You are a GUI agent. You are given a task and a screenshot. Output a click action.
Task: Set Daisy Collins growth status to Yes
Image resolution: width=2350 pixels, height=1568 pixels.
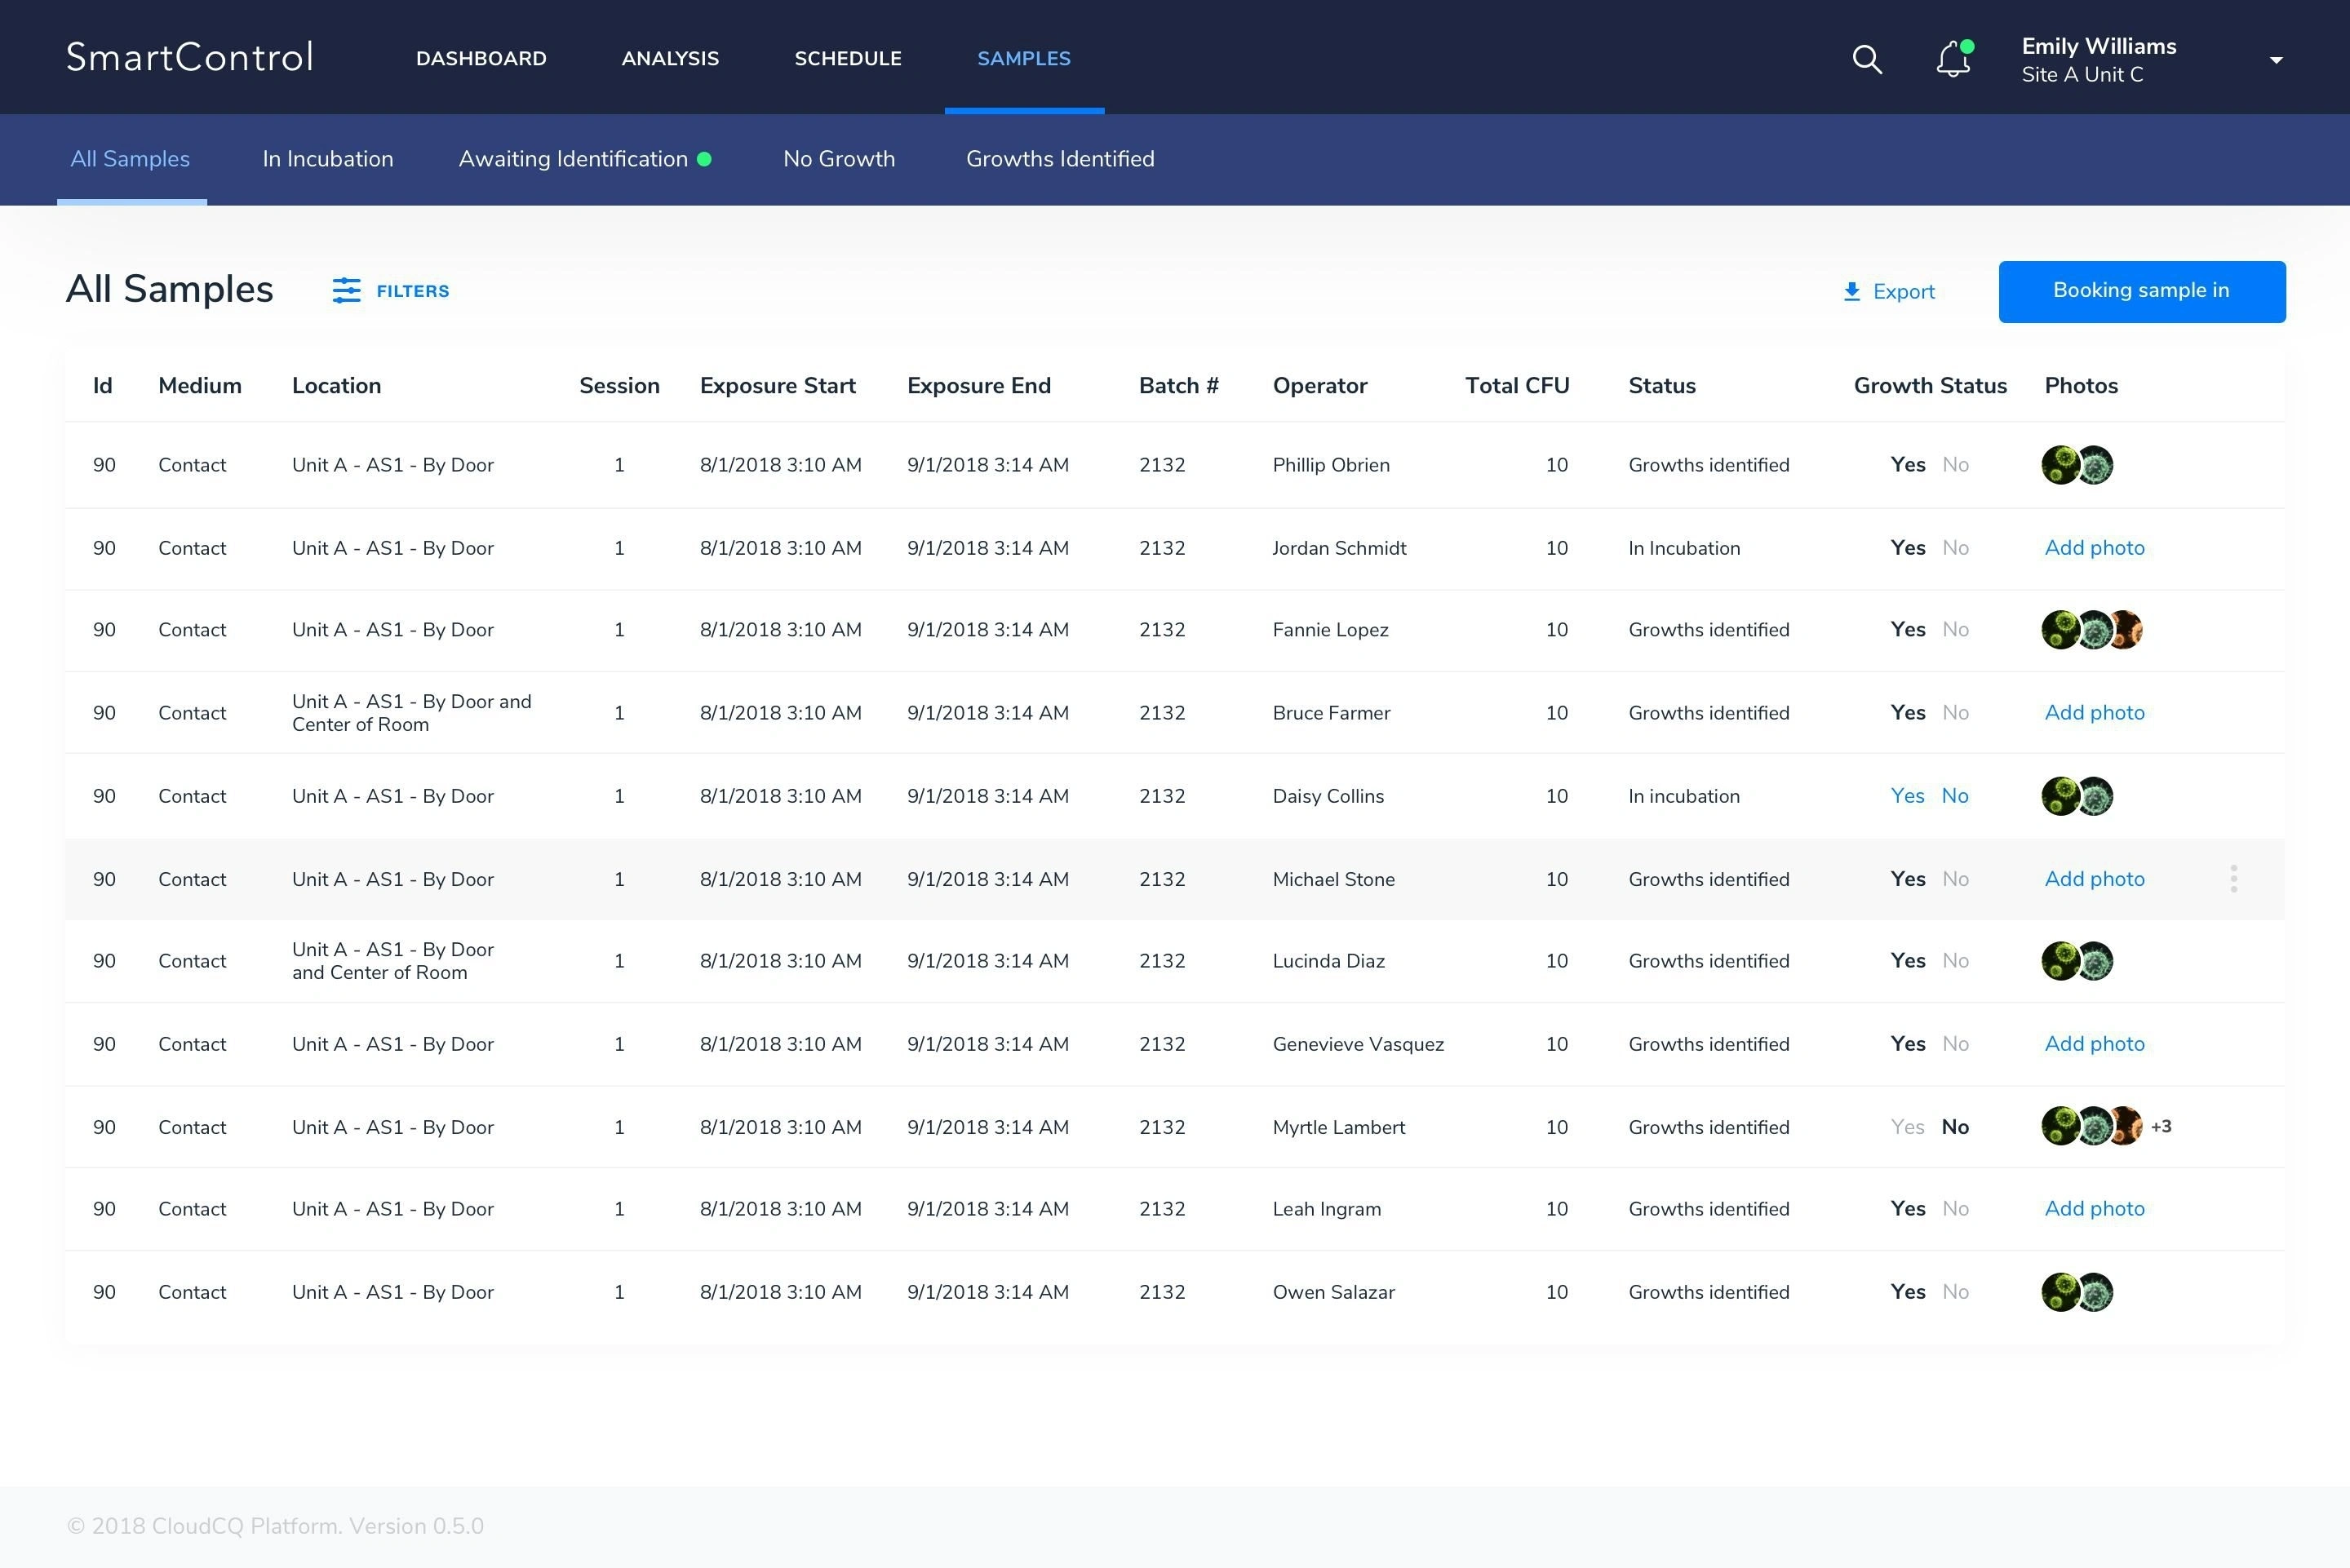(x=1907, y=796)
